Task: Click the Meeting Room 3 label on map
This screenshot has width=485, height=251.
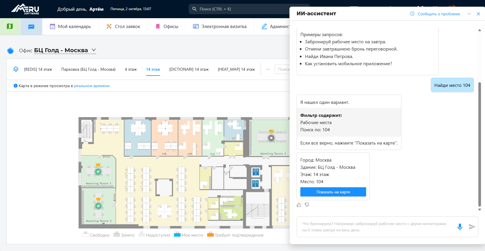Action: click(273, 153)
